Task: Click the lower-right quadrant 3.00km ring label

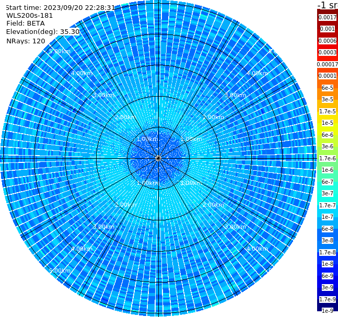Action: click(235, 227)
